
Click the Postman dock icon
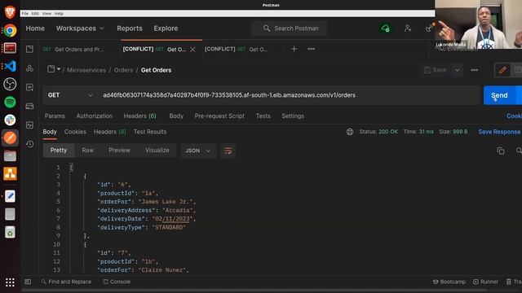(10, 138)
